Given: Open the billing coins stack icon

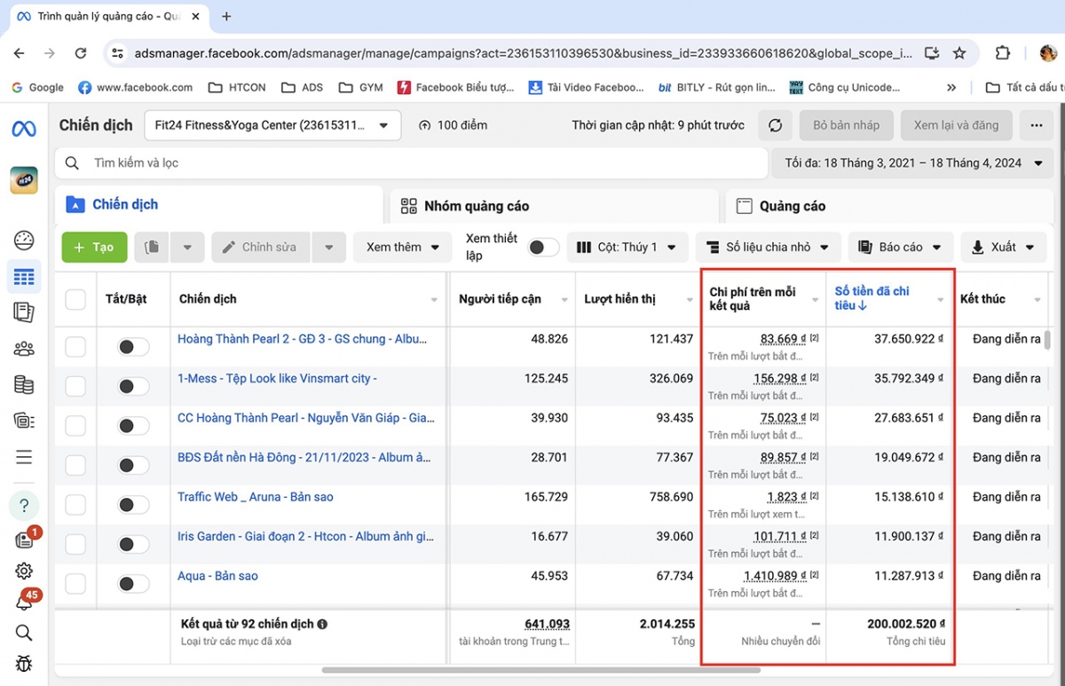Looking at the screenshot, I should (24, 385).
